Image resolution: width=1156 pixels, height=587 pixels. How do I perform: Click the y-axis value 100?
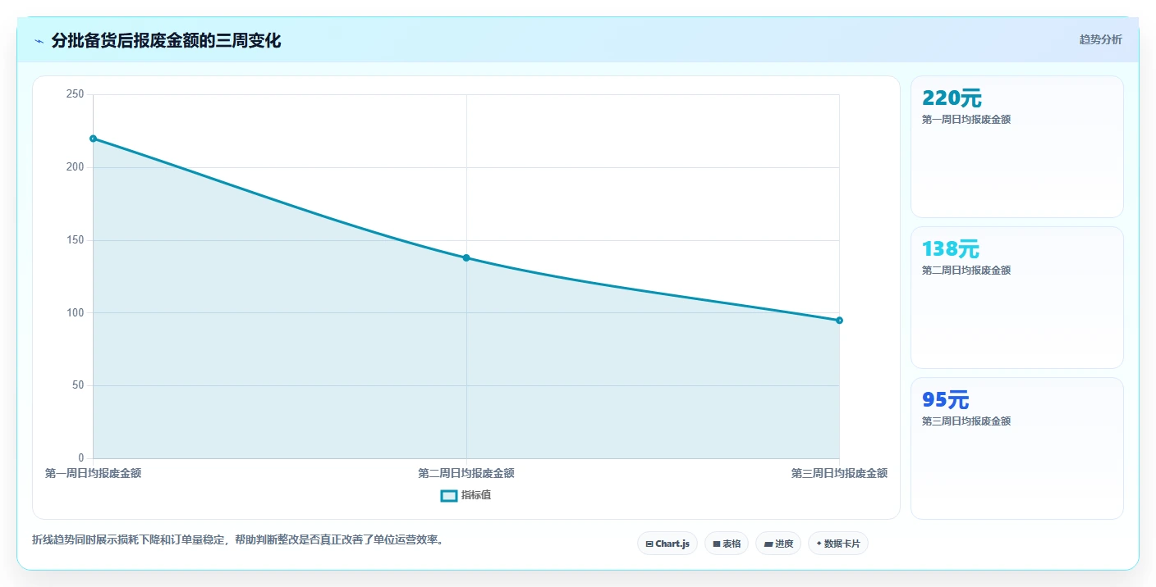pos(76,312)
